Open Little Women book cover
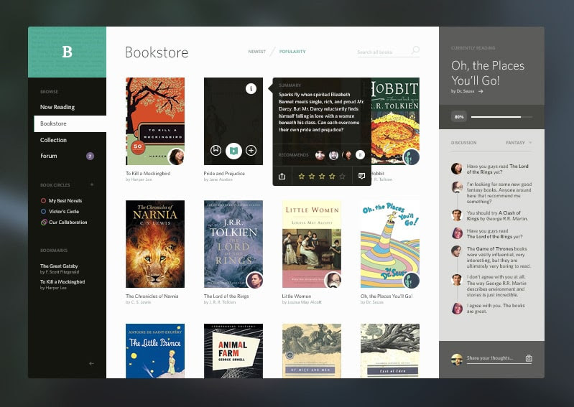 click(312, 244)
